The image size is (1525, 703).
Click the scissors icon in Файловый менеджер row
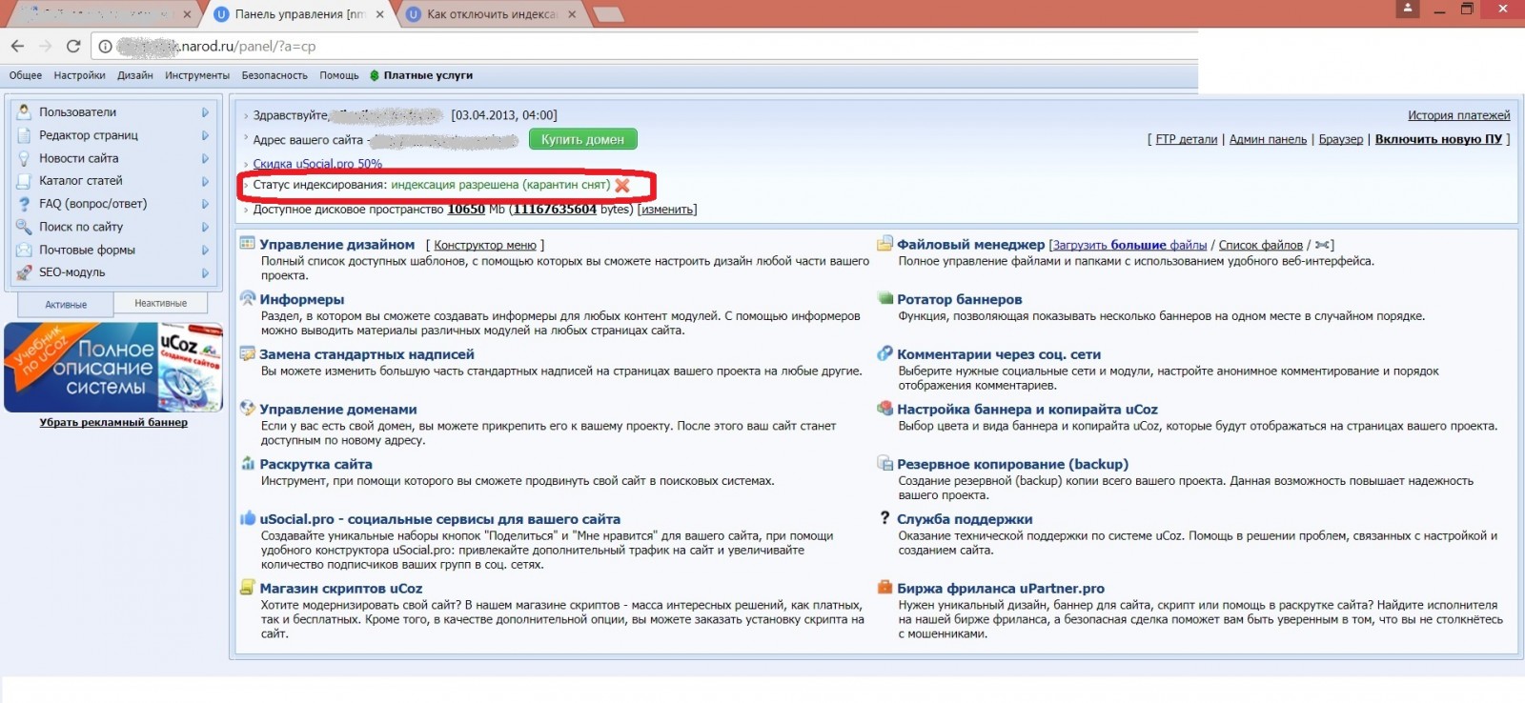click(1322, 245)
